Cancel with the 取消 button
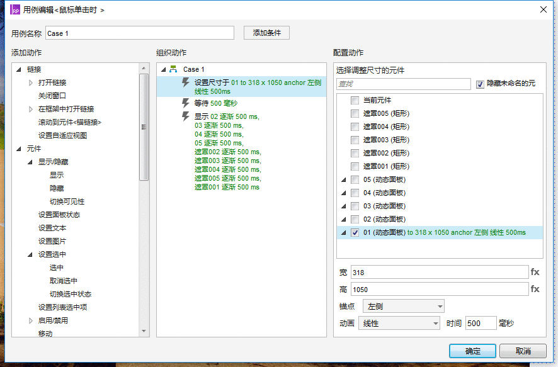The image size is (558, 367). click(523, 351)
